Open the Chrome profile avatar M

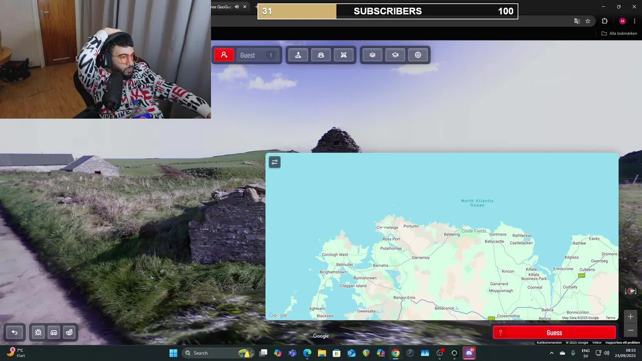(622, 21)
